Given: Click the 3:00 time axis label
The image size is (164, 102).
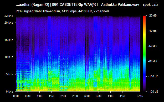Looking at the screenshot, I should click(x=87, y=96).
